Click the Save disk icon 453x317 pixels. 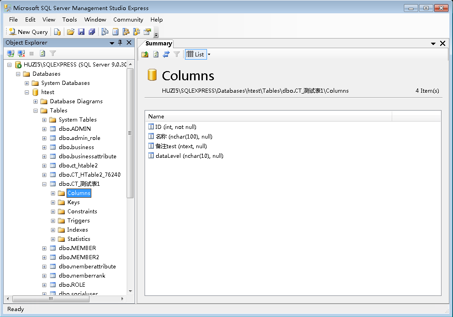[x=81, y=32]
